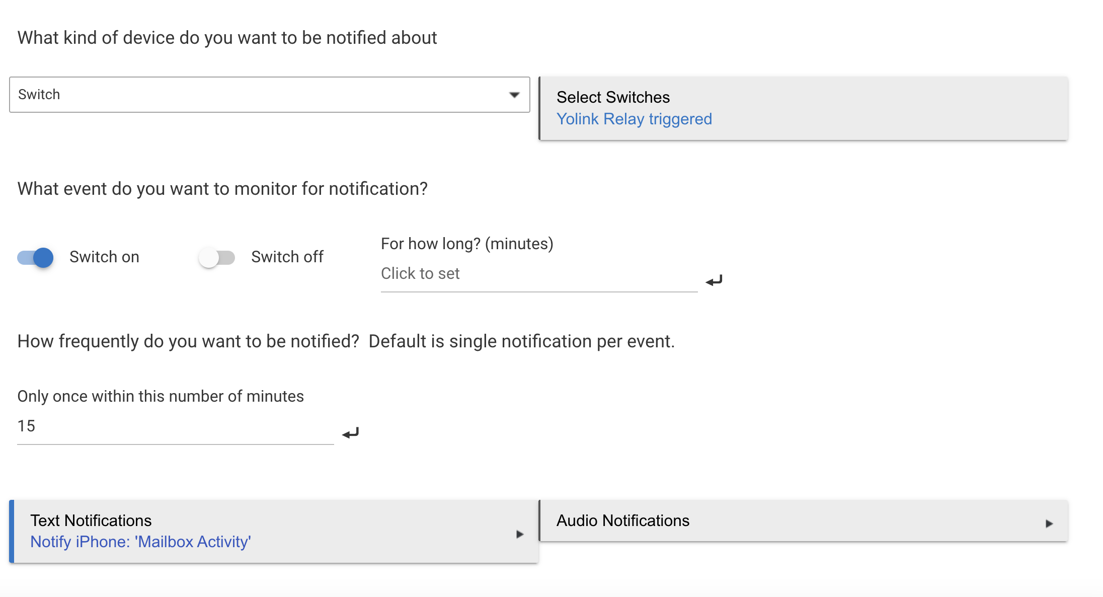Click 'Only once within this number of minutes' label
This screenshot has width=1103, height=597.
(161, 396)
